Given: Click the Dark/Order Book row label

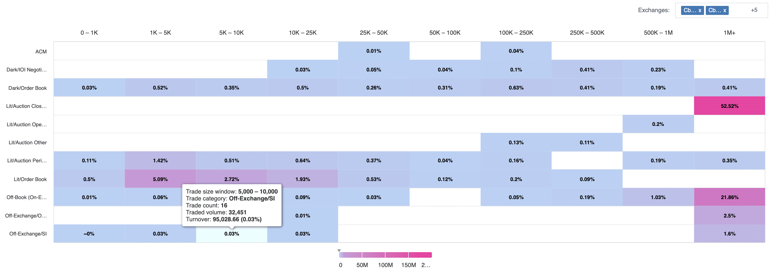Looking at the screenshot, I should [27, 88].
